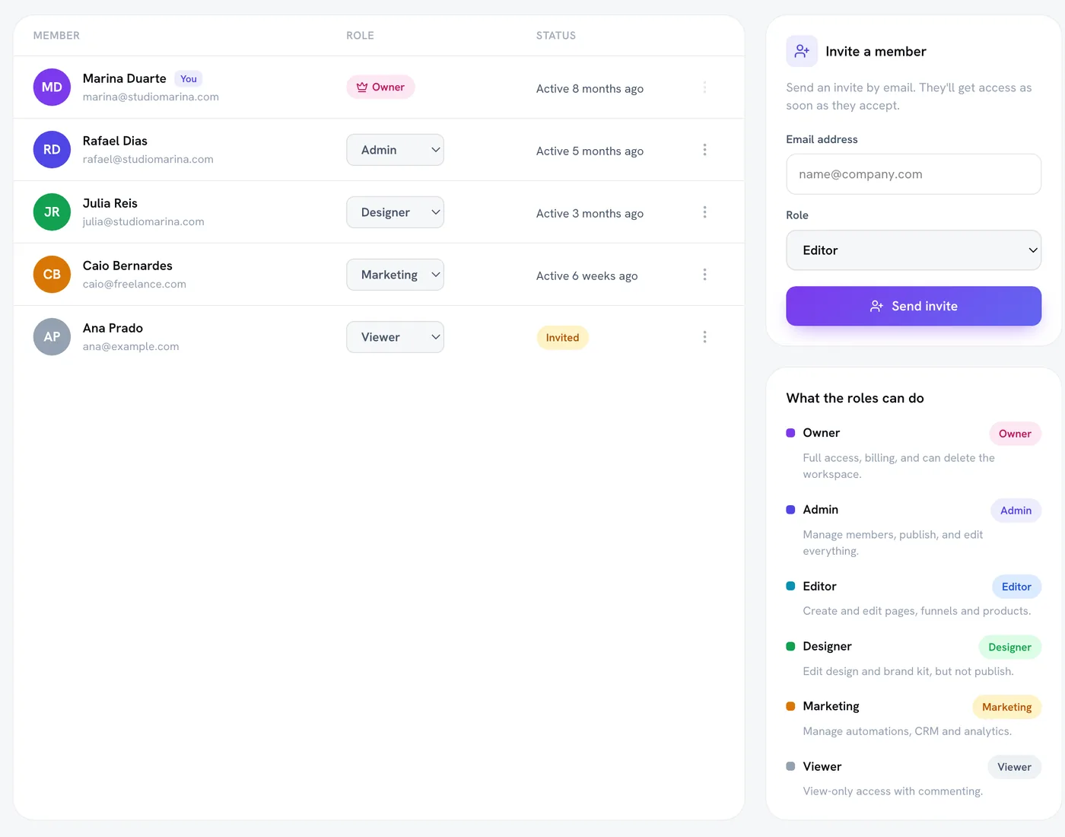Click the orange Marketing color dot in the roles list
Image resolution: width=1065 pixels, height=837 pixels.
pyautogui.click(x=790, y=706)
